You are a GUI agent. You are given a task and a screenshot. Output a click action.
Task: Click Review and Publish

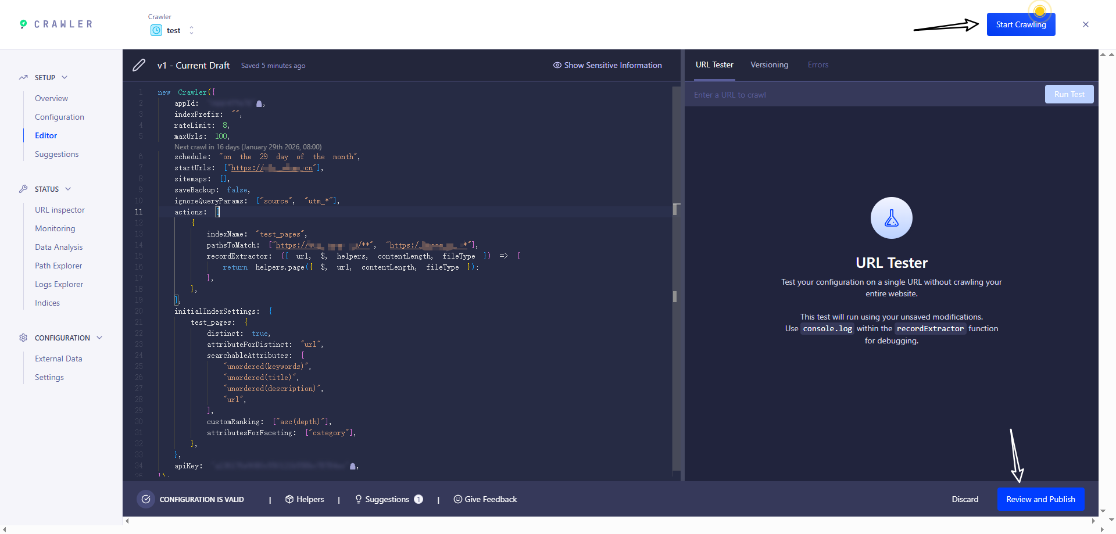point(1040,499)
